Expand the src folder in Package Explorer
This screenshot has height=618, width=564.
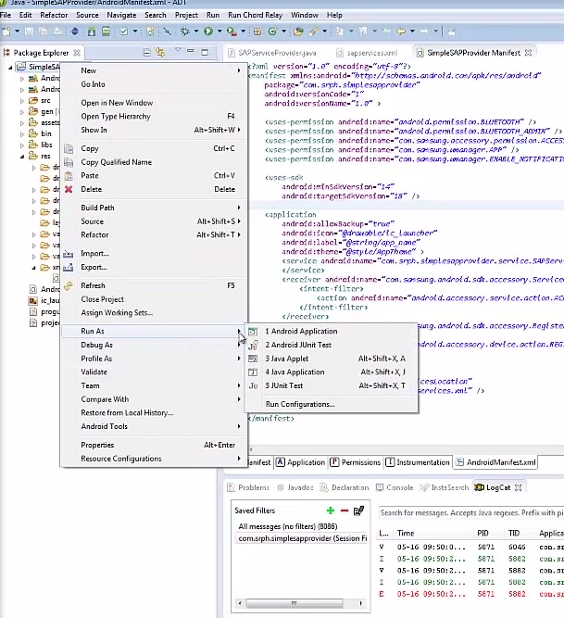[22, 101]
